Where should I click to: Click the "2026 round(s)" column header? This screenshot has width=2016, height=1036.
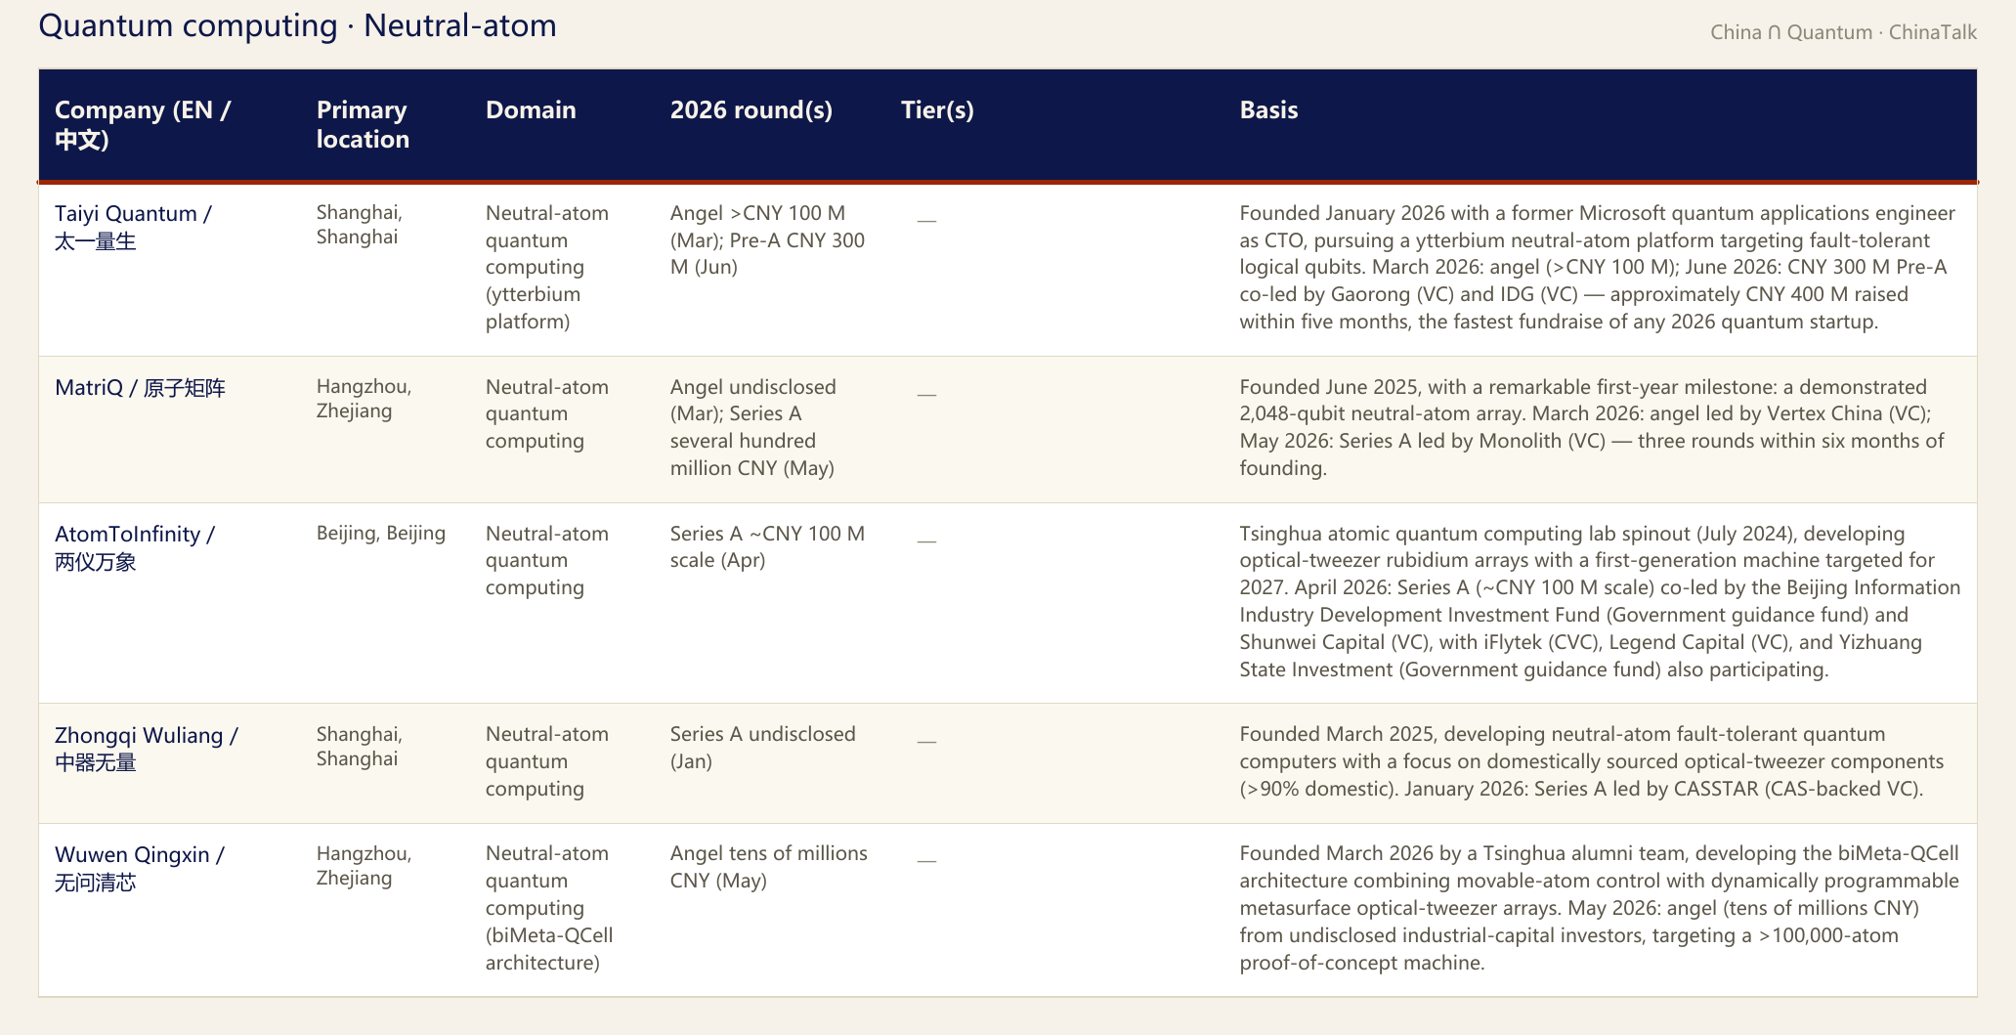point(751,109)
